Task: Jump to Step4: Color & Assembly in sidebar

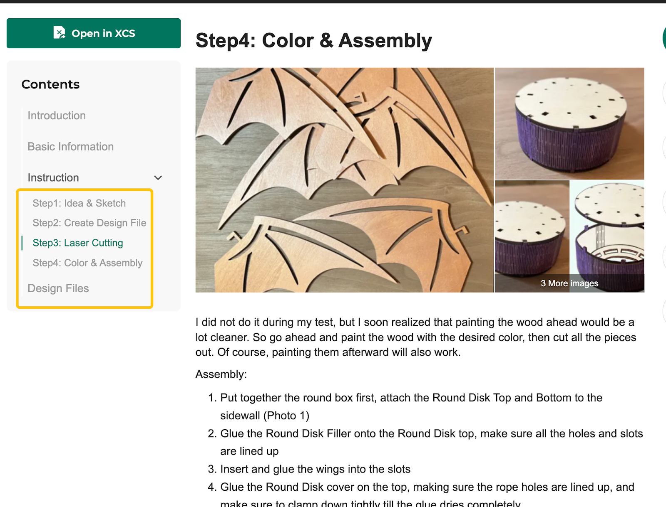Action: click(x=87, y=263)
